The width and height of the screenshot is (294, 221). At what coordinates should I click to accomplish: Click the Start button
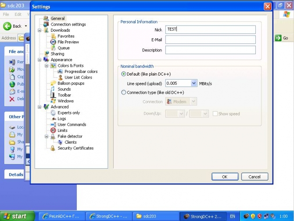tap(17, 216)
